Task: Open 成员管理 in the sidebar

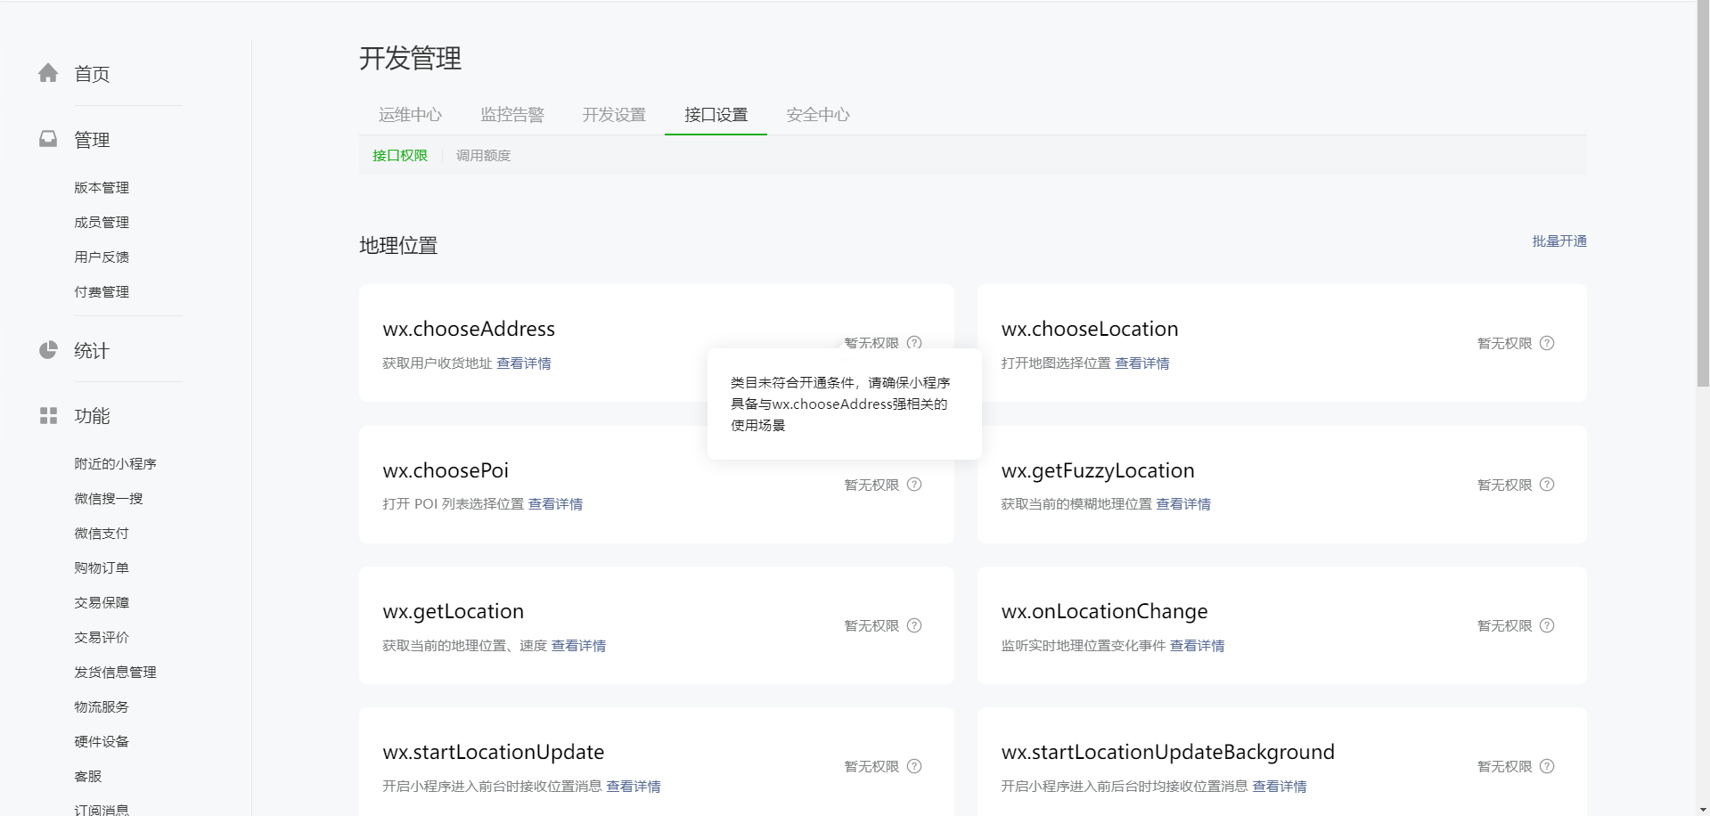Action: click(x=102, y=223)
